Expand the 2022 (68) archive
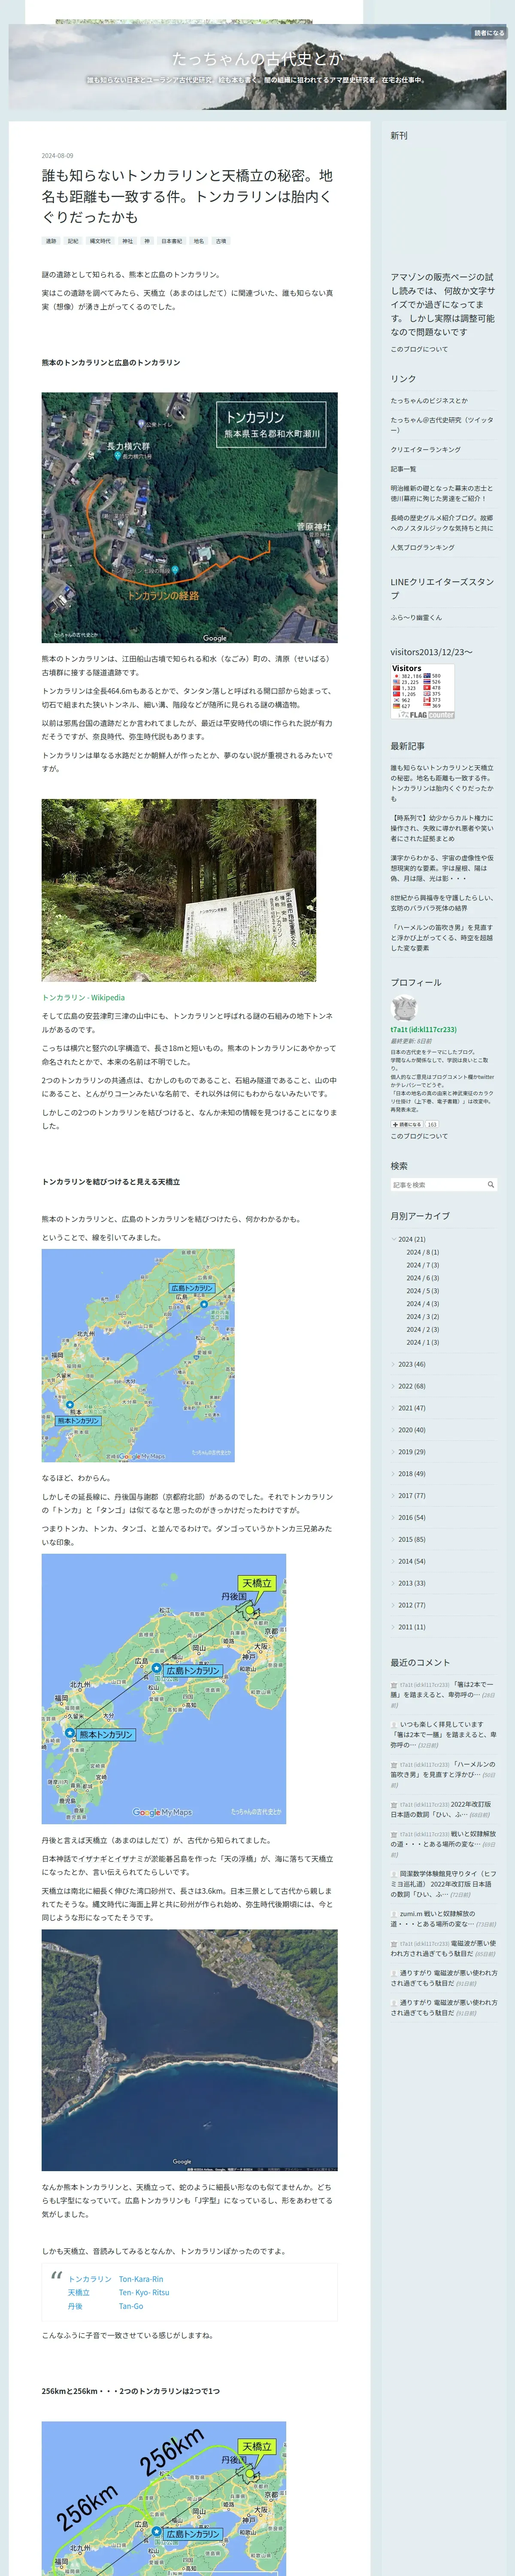This screenshot has width=515, height=2576. 393,1386
